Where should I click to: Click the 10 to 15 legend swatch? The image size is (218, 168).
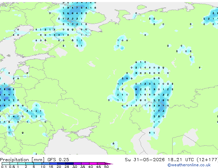click(x=45, y=164)
